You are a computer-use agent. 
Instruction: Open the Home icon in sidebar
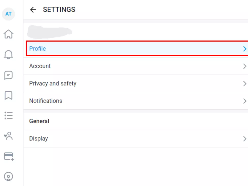point(8,34)
